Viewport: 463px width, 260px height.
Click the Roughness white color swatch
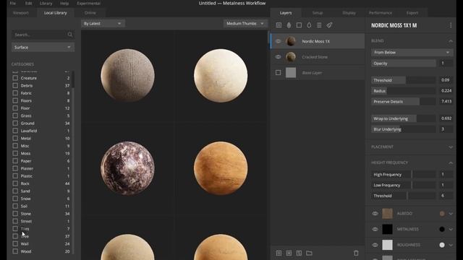[442, 245]
